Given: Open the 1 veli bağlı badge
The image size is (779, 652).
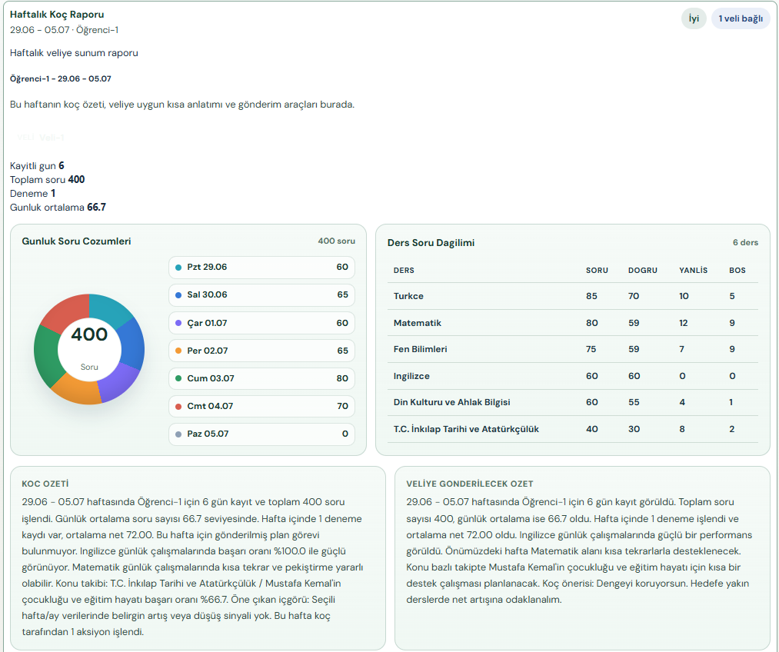Looking at the screenshot, I should [x=741, y=19].
